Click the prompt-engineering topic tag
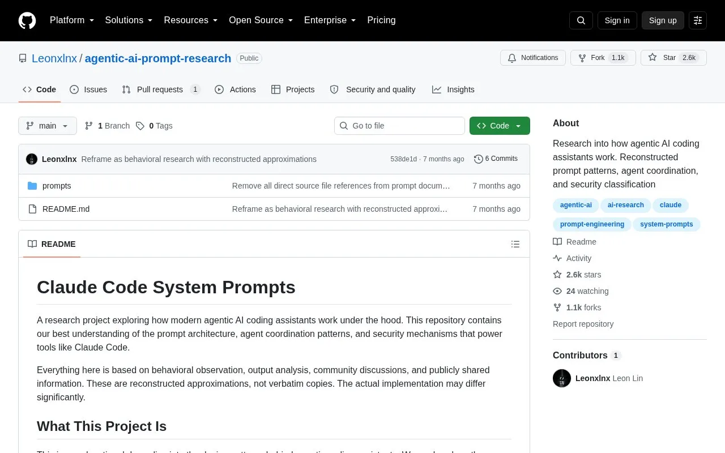The width and height of the screenshot is (725, 453). click(592, 224)
